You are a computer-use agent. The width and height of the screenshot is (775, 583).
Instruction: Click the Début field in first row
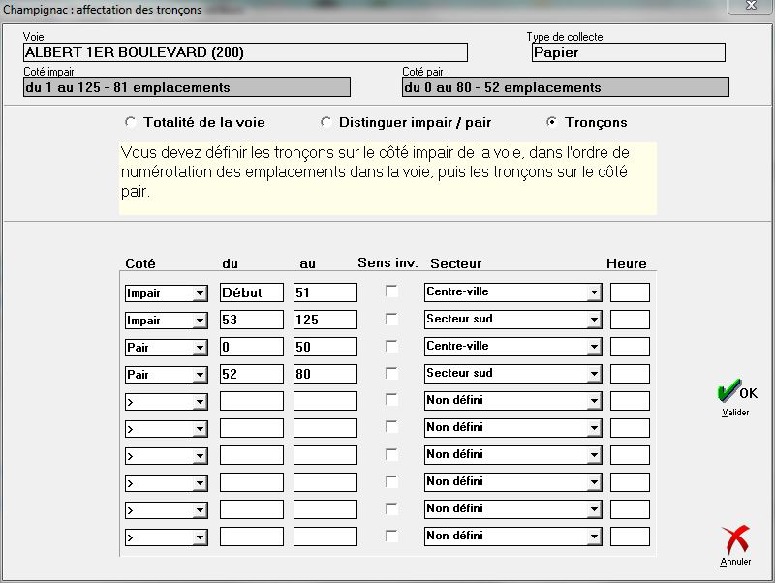tap(251, 292)
